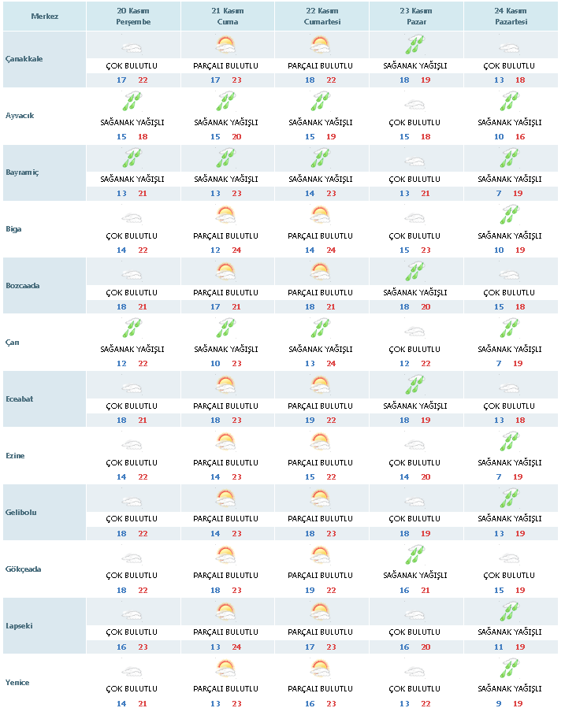This screenshot has height=719, width=565.
Task: Open the Gelibolu district row label
Action: click(20, 513)
